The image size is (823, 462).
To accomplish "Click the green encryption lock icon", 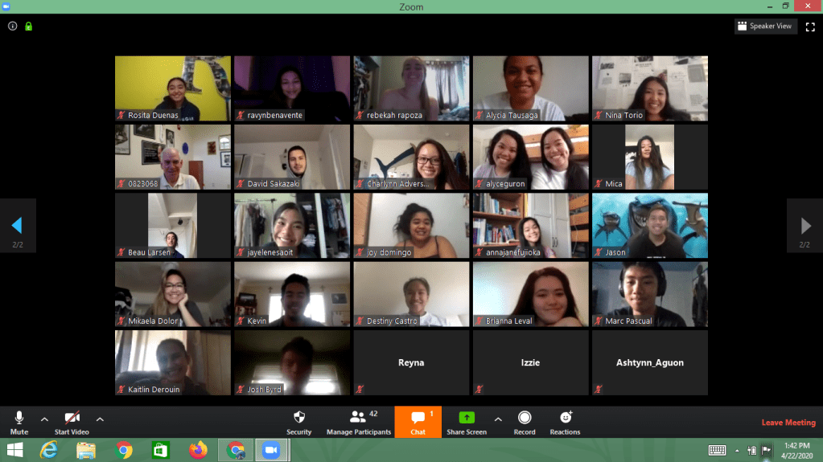I will [28, 26].
